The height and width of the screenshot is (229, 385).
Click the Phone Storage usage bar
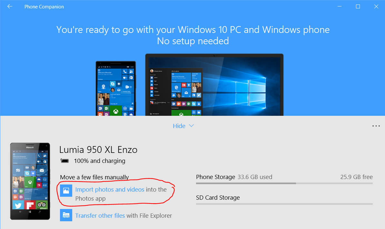point(284,184)
